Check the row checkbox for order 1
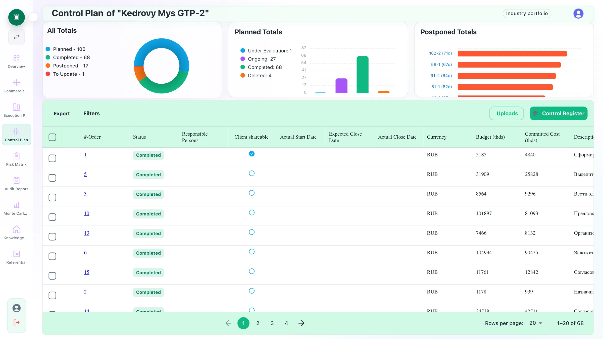Image resolution: width=603 pixels, height=339 pixels. [x=52, y=158]
